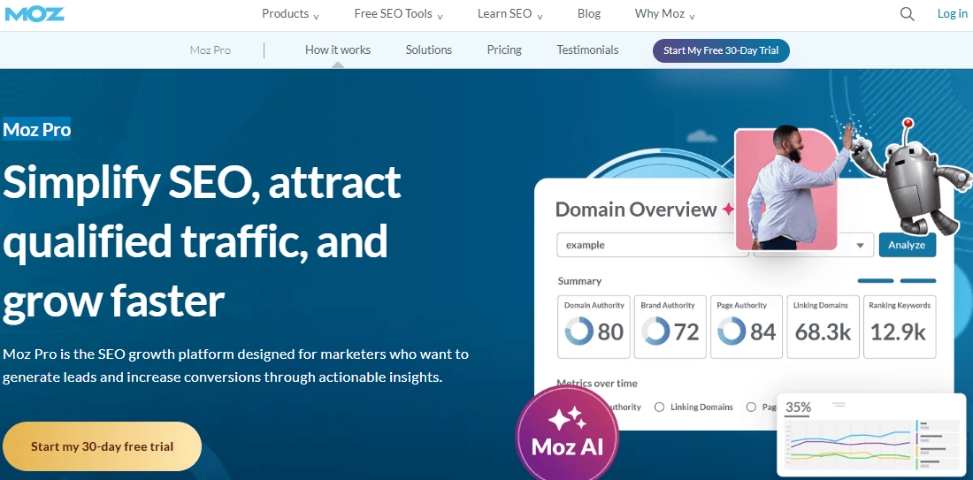This screenshot has height=480, width=973.
Task: Click the Moz AI sparkle badge
Action: coord(567,434)
